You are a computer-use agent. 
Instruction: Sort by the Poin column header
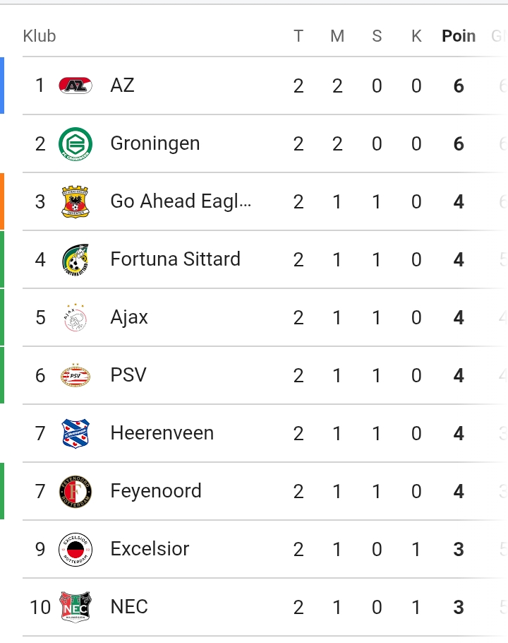point(459,36)
